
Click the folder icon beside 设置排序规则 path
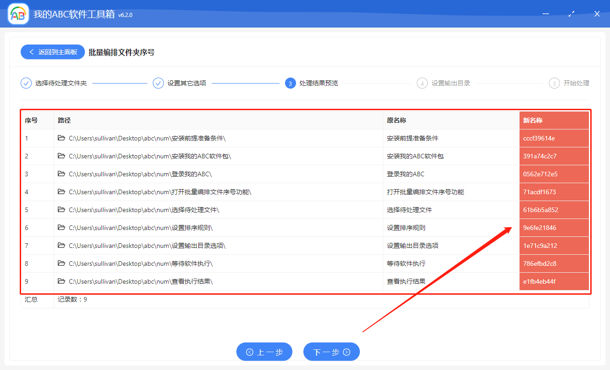pyautogui.click(x=62, y=227)
